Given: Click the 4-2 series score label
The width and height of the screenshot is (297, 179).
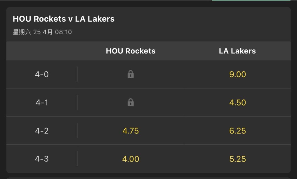Looking at the screenshot, I should 42,131.
